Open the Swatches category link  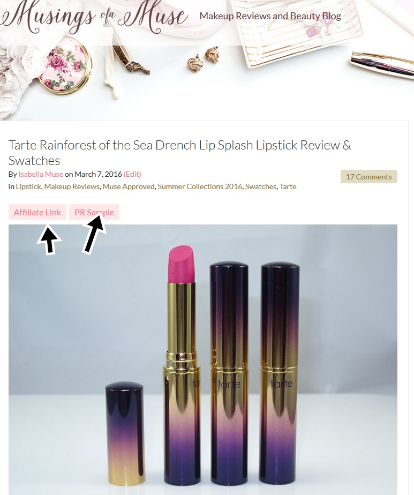(x=261, y=186)
